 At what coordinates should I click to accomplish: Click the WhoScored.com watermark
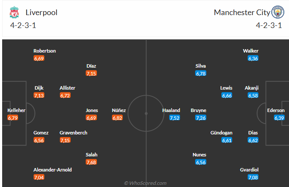[x=145, y=183]
